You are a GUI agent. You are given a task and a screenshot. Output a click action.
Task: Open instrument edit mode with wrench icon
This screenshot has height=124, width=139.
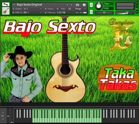click(x=6, y=4)
